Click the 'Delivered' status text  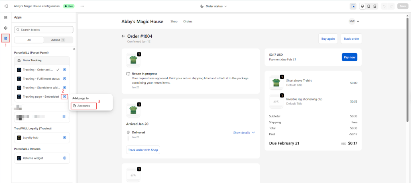tap(138, 132)
